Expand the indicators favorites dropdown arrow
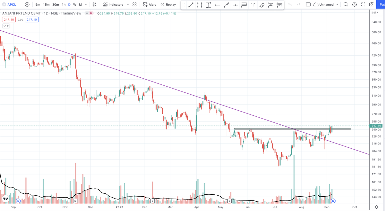The height and width of the screenshot is (211, 385). click(x=128, y=4)
